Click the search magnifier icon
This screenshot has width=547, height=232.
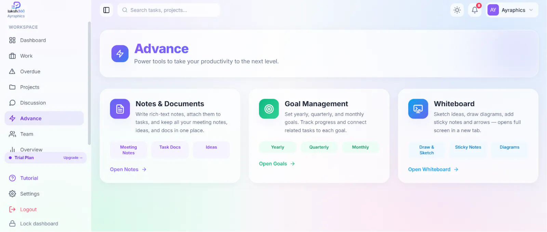[125, 10]
